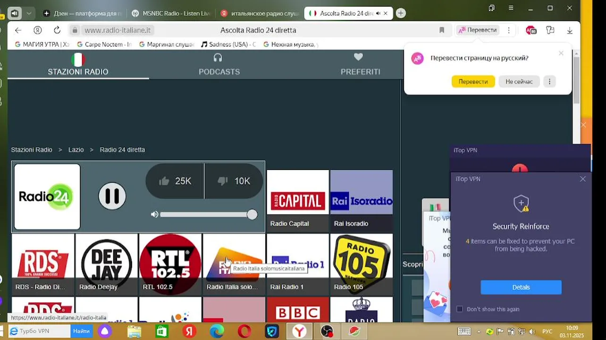Open Carpe Noctem bookmark
The height and width of the screenshot is (340, 606).
(x=104, y=44)
